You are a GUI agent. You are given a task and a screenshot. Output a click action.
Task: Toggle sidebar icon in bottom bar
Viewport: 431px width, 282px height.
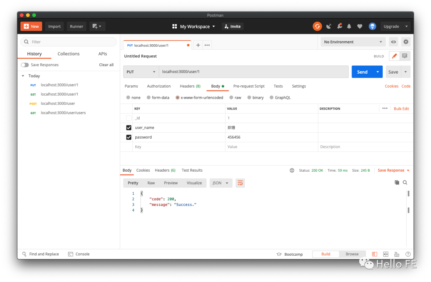[x=374, y=254]
